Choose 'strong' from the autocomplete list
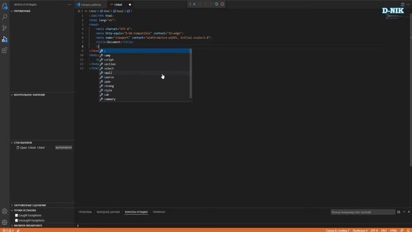Viewport: 412px width, 232px height. pos(145,86)
